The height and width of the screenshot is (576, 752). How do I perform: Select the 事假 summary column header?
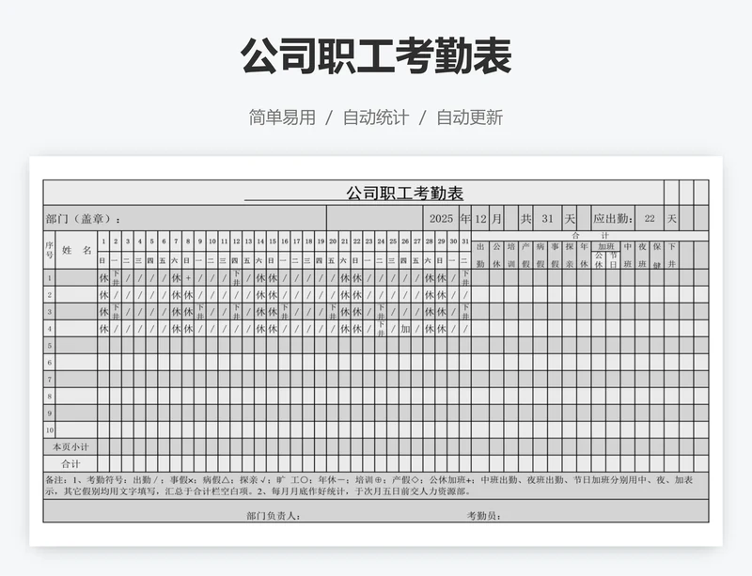555,256
